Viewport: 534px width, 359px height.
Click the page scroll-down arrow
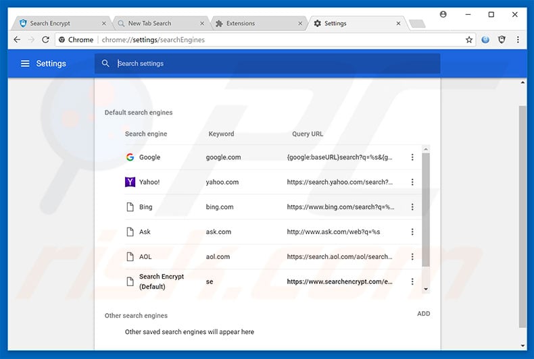[x=523, y=346]
